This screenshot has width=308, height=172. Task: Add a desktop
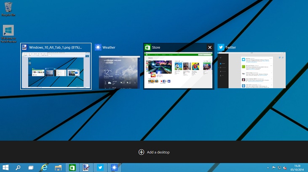(x=154, y=152)
